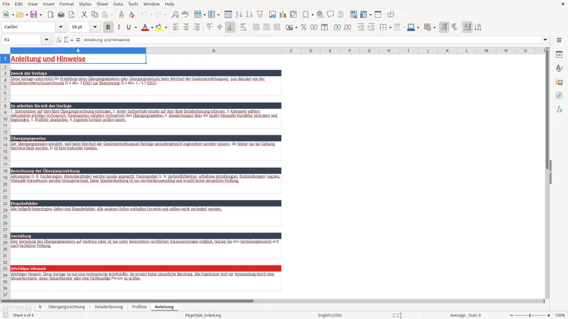568x319 pixels.
Task: Format as percent
Action: [303, 27]
